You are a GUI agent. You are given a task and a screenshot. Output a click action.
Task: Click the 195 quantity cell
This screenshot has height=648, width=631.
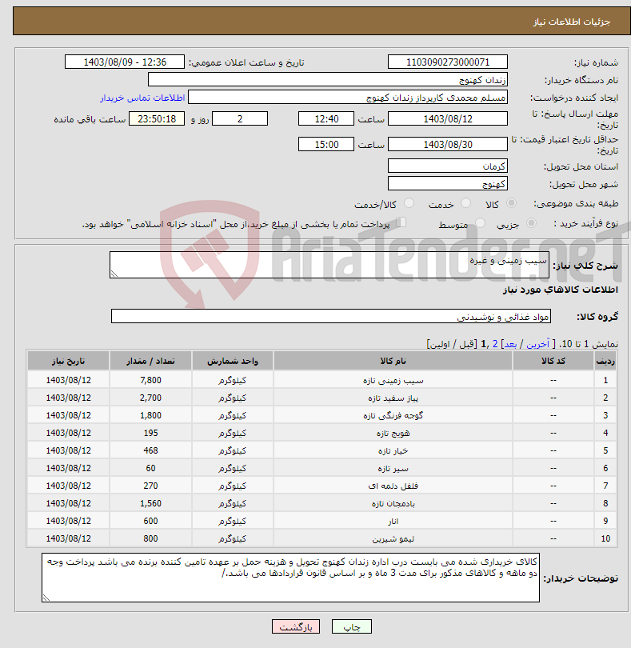point(150,433)
